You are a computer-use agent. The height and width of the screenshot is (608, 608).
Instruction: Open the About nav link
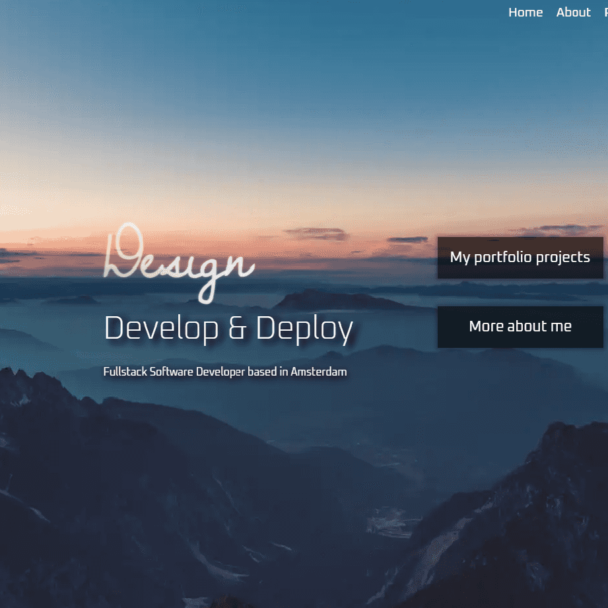click(x=573, y=13)
